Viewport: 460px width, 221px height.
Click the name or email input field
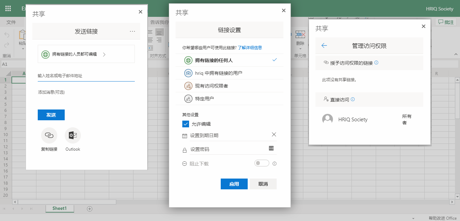(86, 76)
